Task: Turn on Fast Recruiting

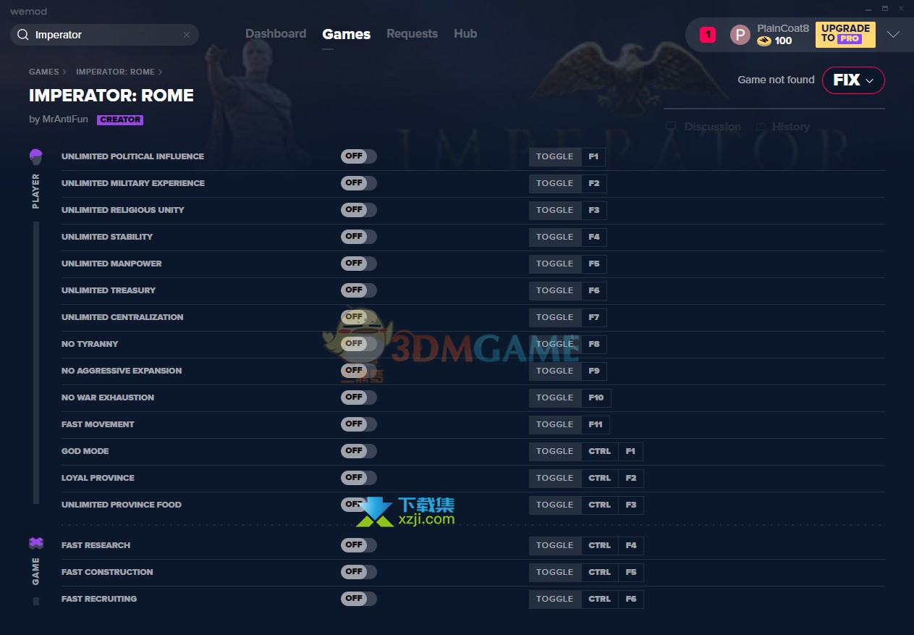Action: click(359, 599)
